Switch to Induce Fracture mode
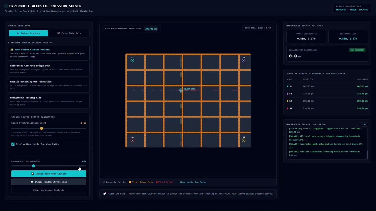The image size is (376, 211). point(28,33)
